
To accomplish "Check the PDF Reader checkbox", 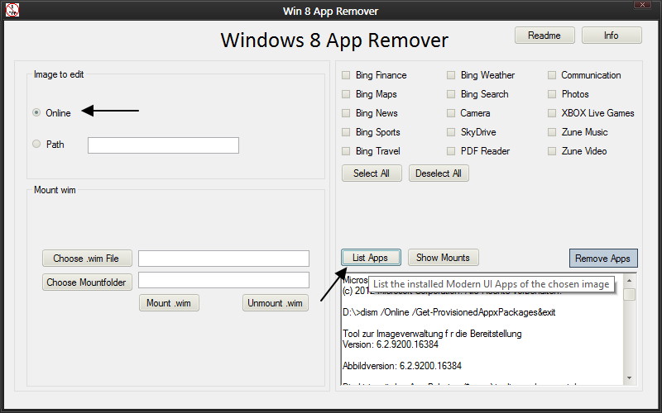I will [x=451, y=151].
